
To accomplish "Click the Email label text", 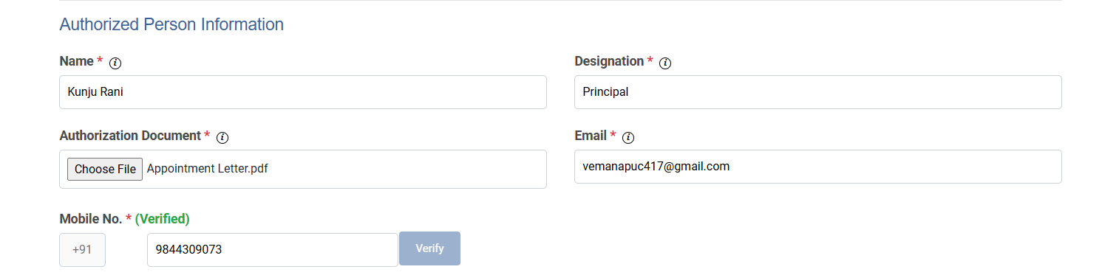I will tap(591, 136).
